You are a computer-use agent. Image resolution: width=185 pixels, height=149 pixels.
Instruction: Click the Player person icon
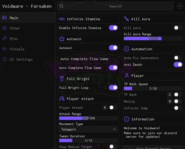(126, 76)
